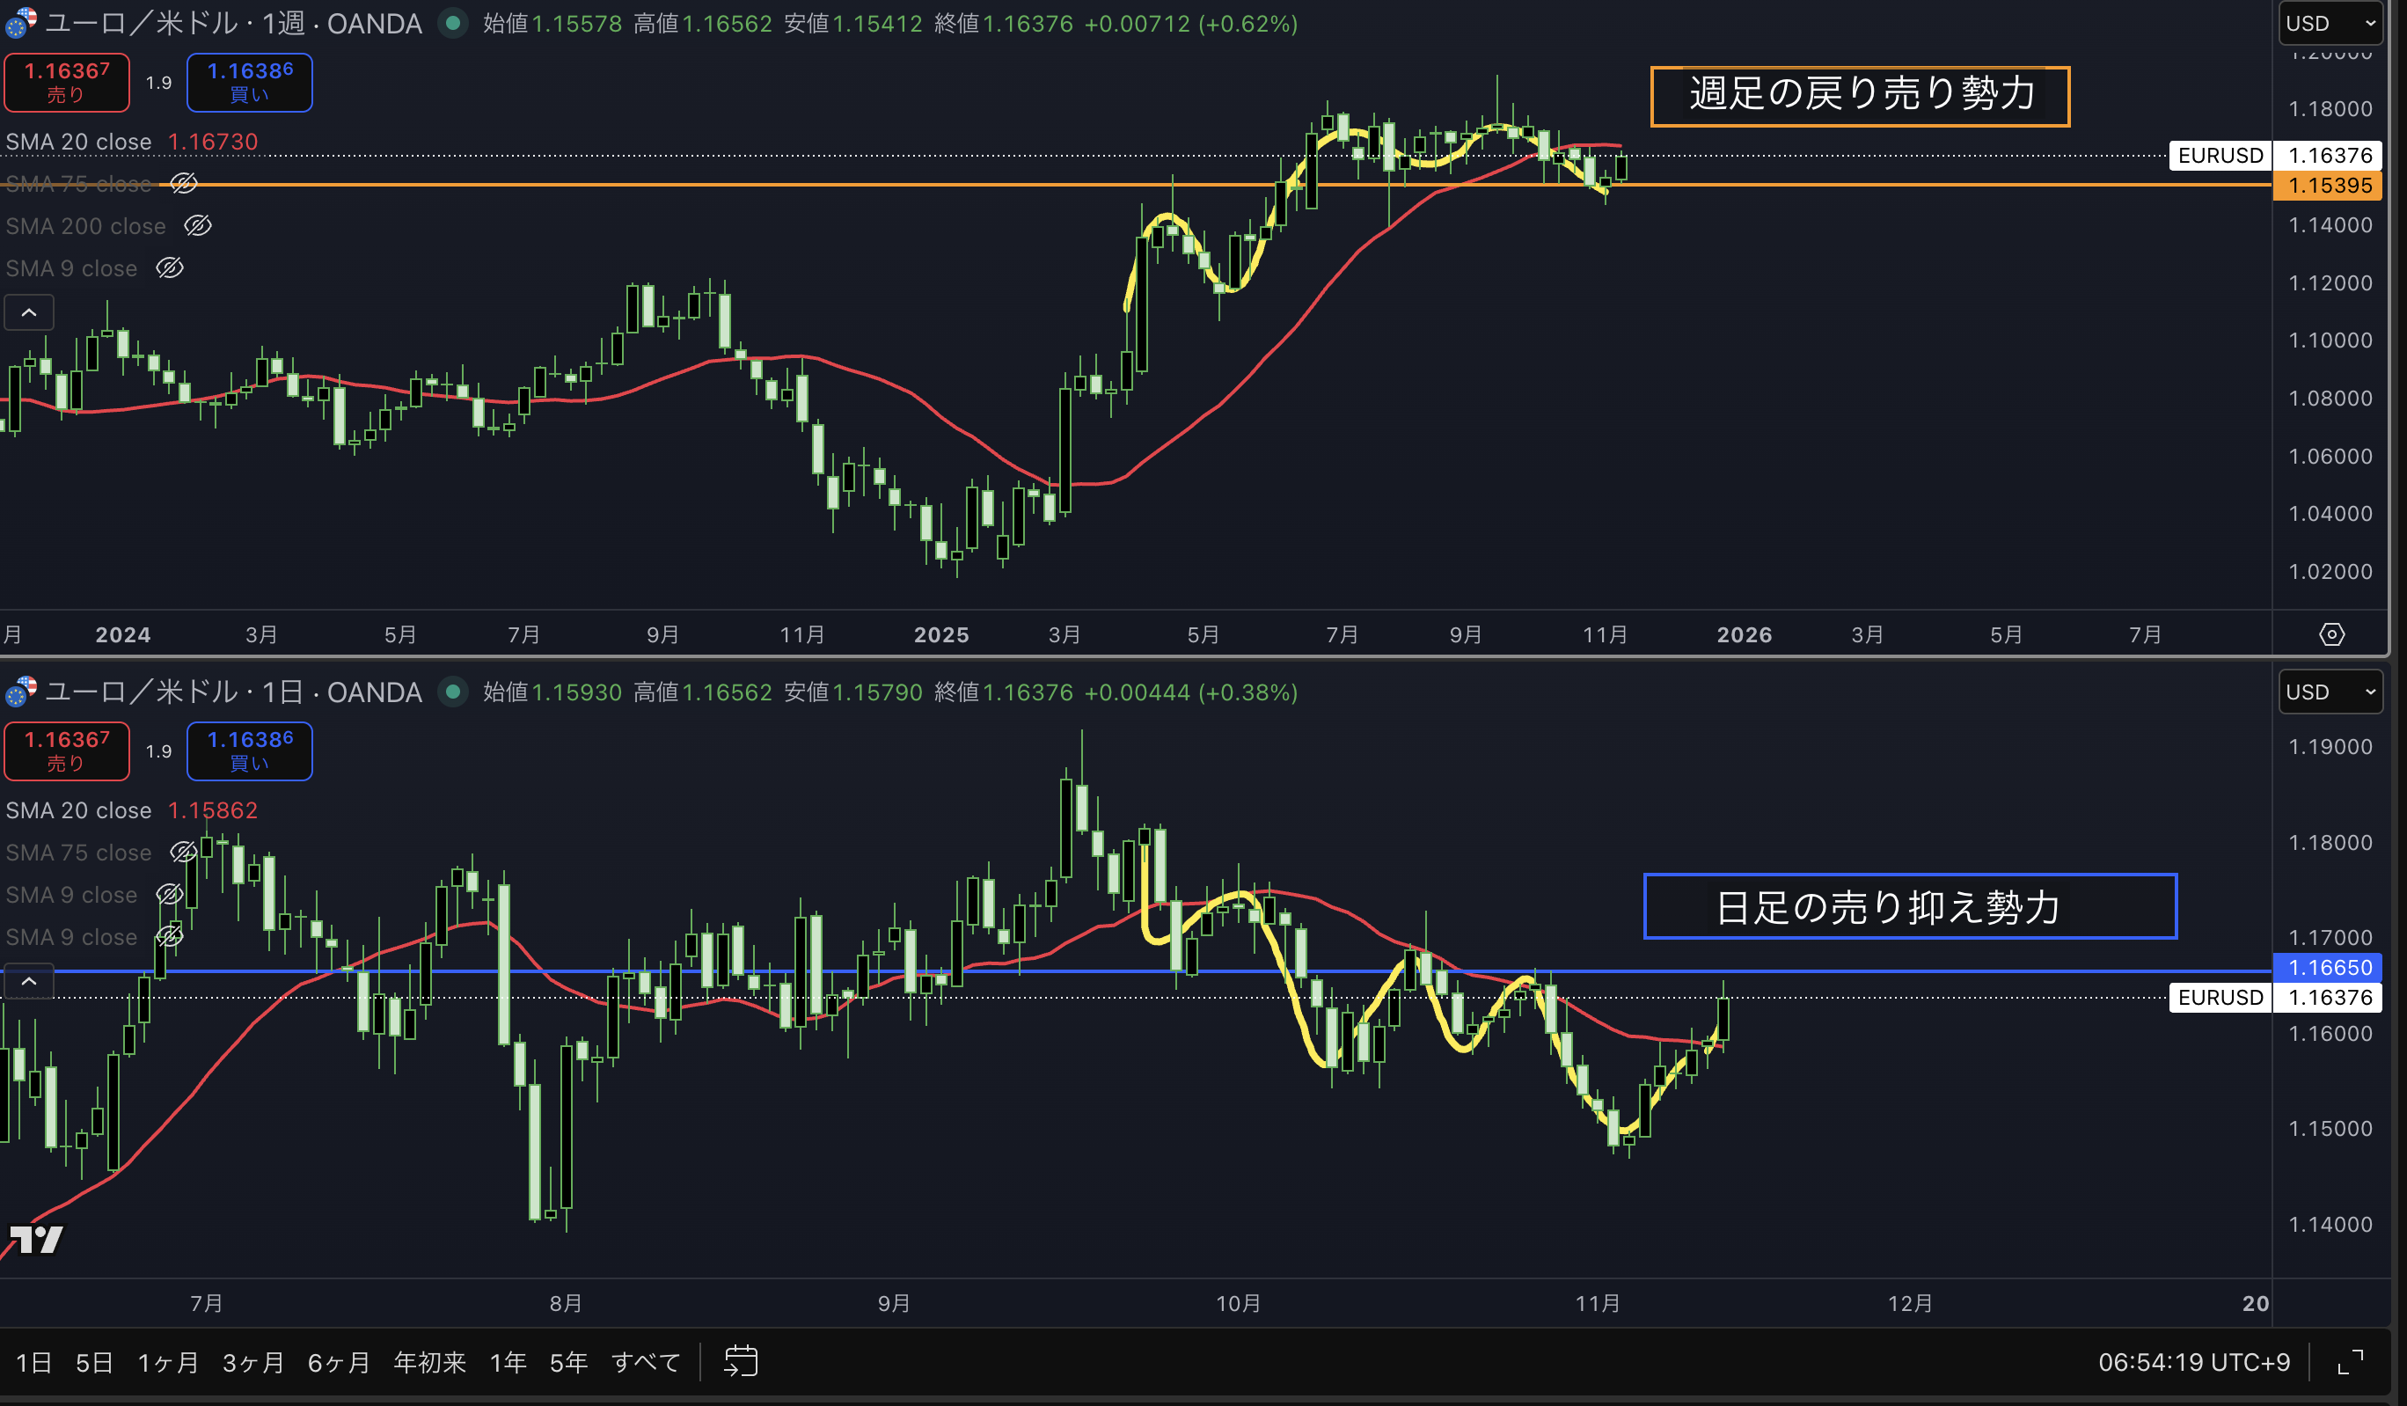Collapse indicator legend in weekly chart
Viewport: 2407px width, 1406px height.
coord(29,312)
